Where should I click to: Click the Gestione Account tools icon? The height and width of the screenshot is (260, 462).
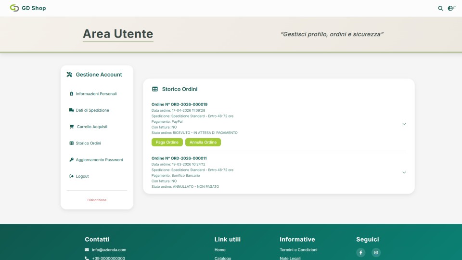coord(69,75)
